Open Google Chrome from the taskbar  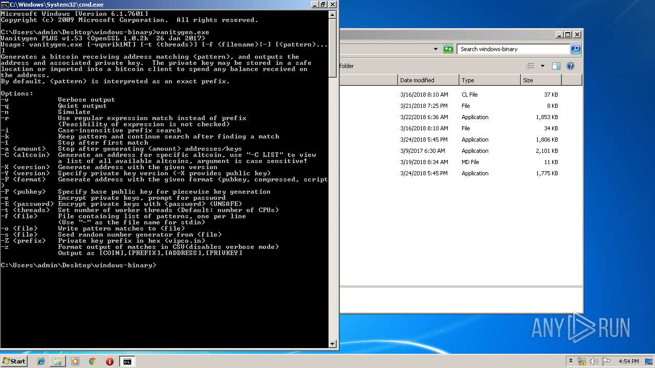tap(93, 361)
